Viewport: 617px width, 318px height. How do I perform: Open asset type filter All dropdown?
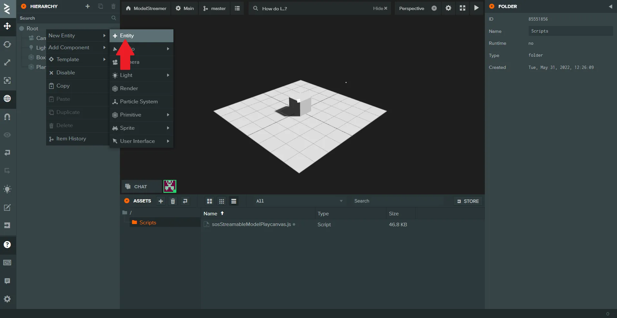299,201
